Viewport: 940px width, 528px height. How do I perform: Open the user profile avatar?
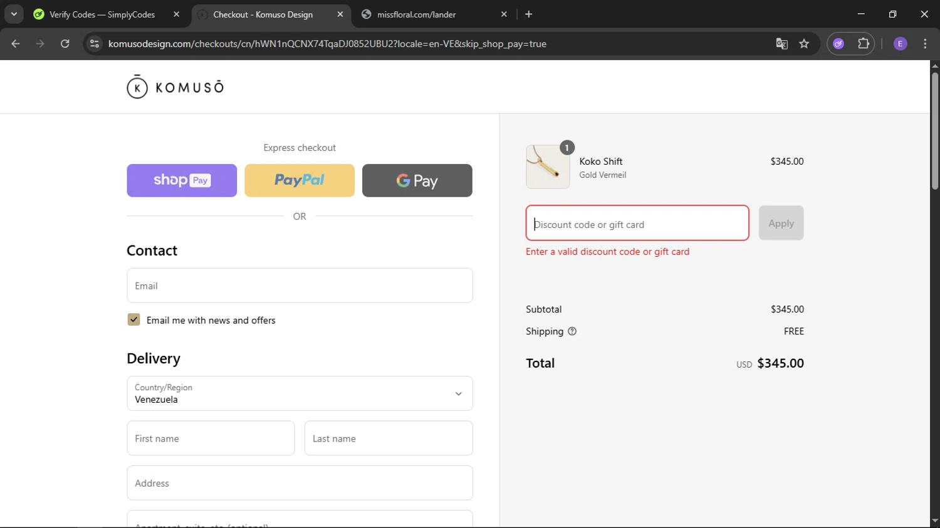[x=900, y=44]
